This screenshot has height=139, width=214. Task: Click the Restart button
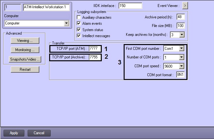(x=25, y=69)
